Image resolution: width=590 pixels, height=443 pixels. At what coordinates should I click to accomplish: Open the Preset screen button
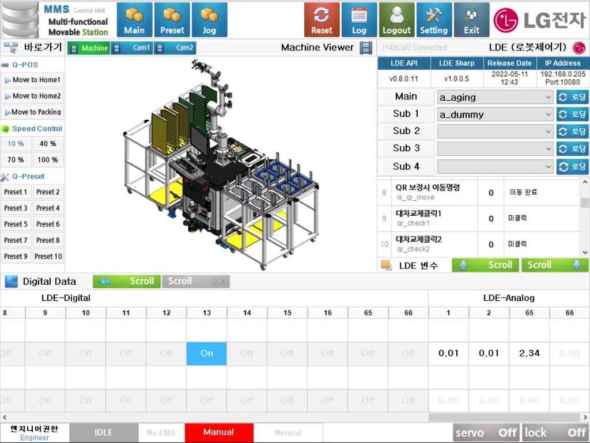(172, 20)
